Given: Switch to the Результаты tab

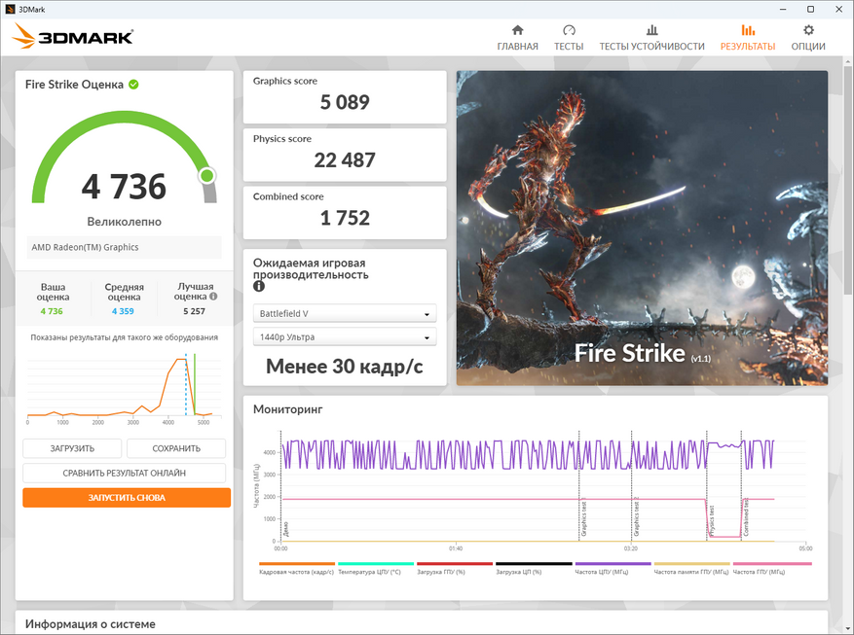Looking at the screenshot, I should (747, 37).
